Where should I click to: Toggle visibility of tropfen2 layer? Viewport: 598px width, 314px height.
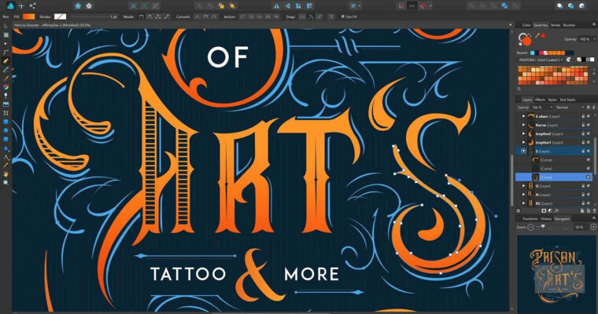click(x=589, y=133)
